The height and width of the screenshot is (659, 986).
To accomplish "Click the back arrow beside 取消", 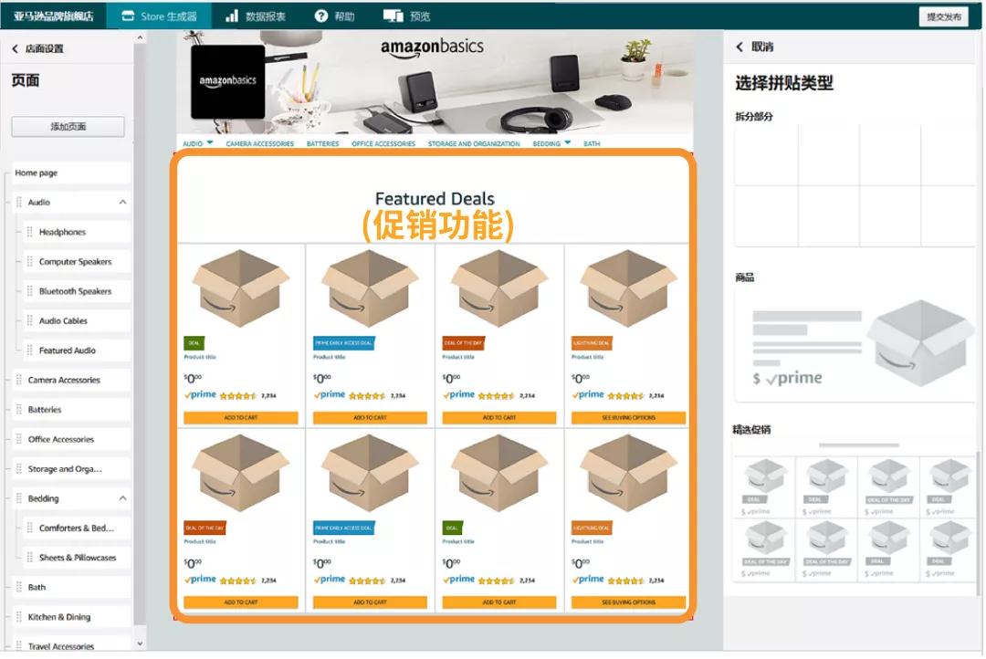I will (739, 47).
